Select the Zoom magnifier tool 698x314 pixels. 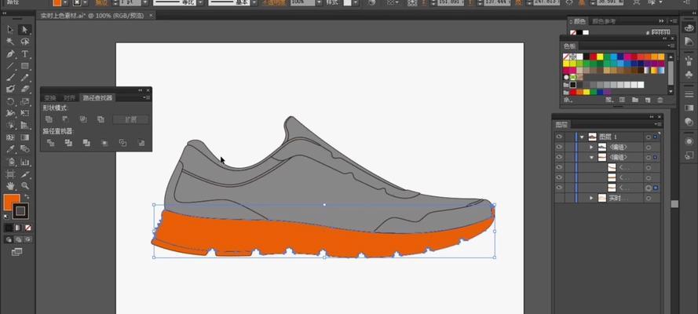click(25, 186)
